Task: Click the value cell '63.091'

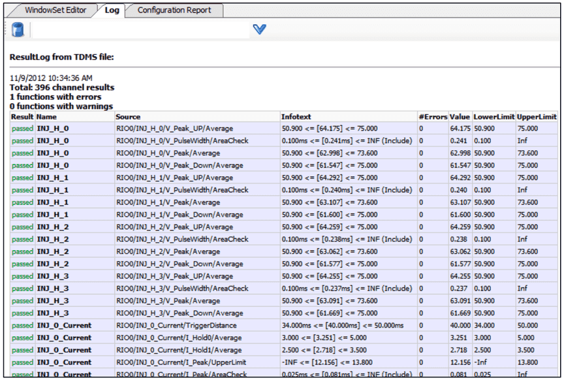Action: [x=460, y=301]
